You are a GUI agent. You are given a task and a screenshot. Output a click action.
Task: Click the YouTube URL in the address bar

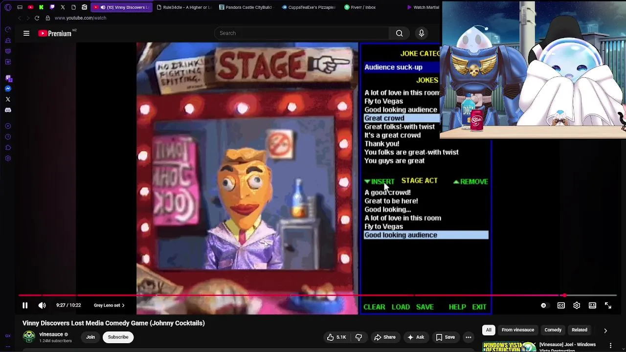pos(80,18)
